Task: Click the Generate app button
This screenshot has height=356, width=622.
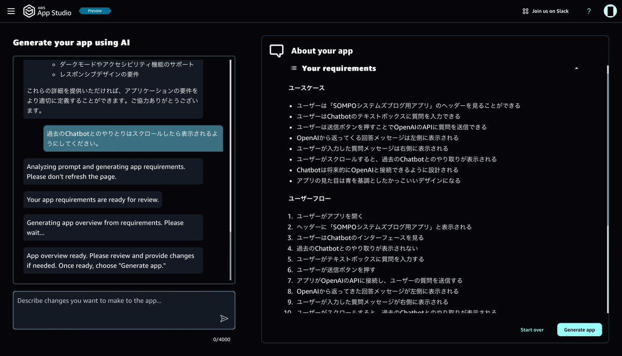Action: point(579,330)
